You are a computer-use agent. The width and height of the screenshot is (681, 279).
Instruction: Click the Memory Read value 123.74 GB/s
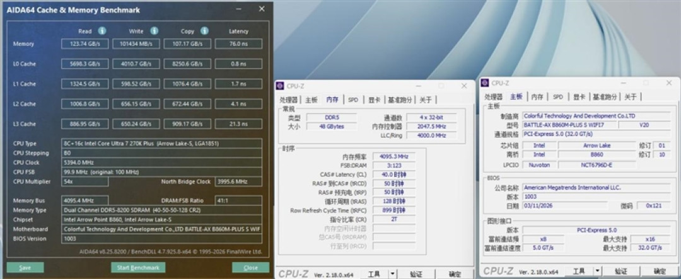pos(84,44)
